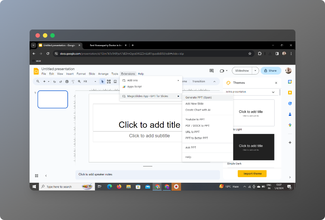Collapse the filmstrip with left chevron
325x220 pixels.
pyautogui.click(x=46, y=176)
